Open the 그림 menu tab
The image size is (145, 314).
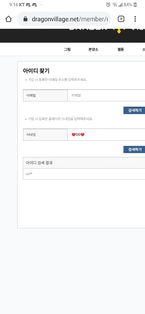[x=67, y=49]
